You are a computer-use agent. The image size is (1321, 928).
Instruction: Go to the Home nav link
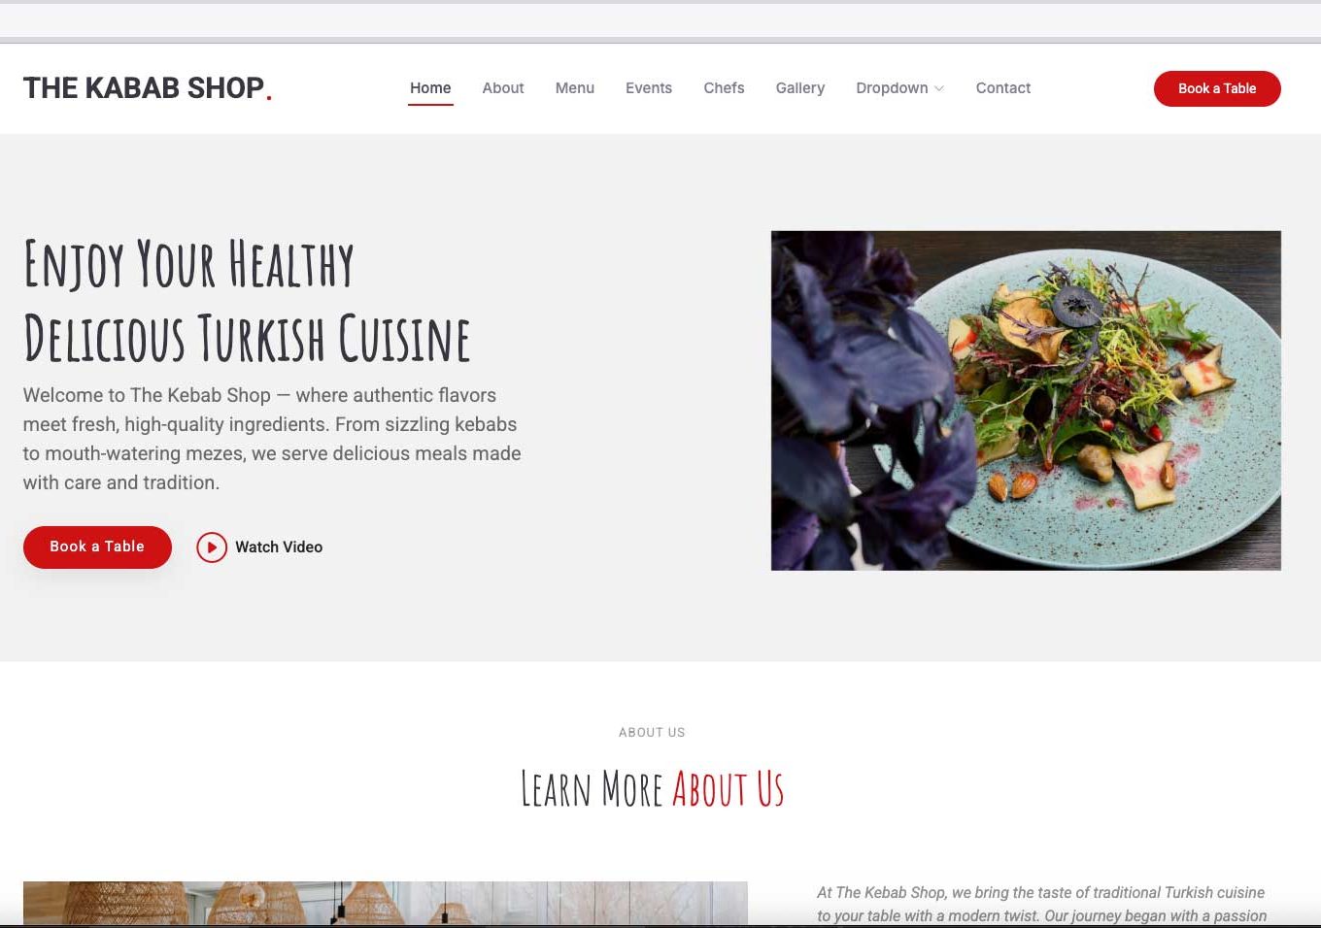pos(430,88)
